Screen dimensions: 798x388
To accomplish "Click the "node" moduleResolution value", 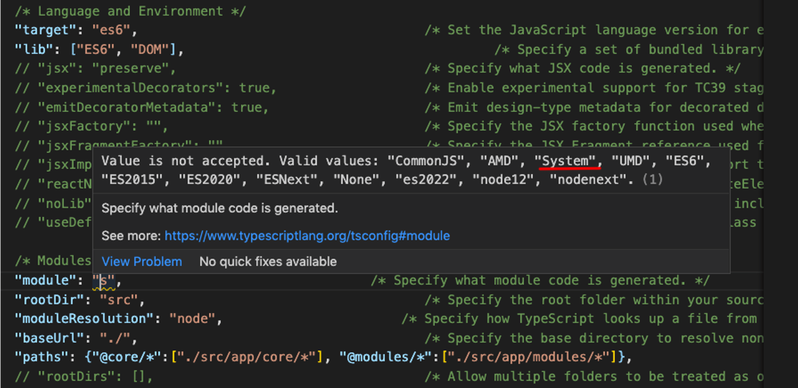I will click(192, 318).
